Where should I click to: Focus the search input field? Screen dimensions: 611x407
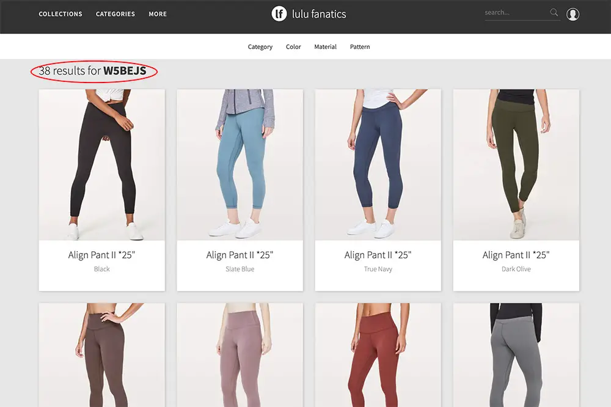pyautogui.click(x=516, y=12)
